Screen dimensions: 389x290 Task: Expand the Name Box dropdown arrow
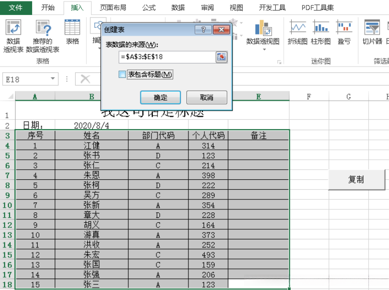(53, 79)
